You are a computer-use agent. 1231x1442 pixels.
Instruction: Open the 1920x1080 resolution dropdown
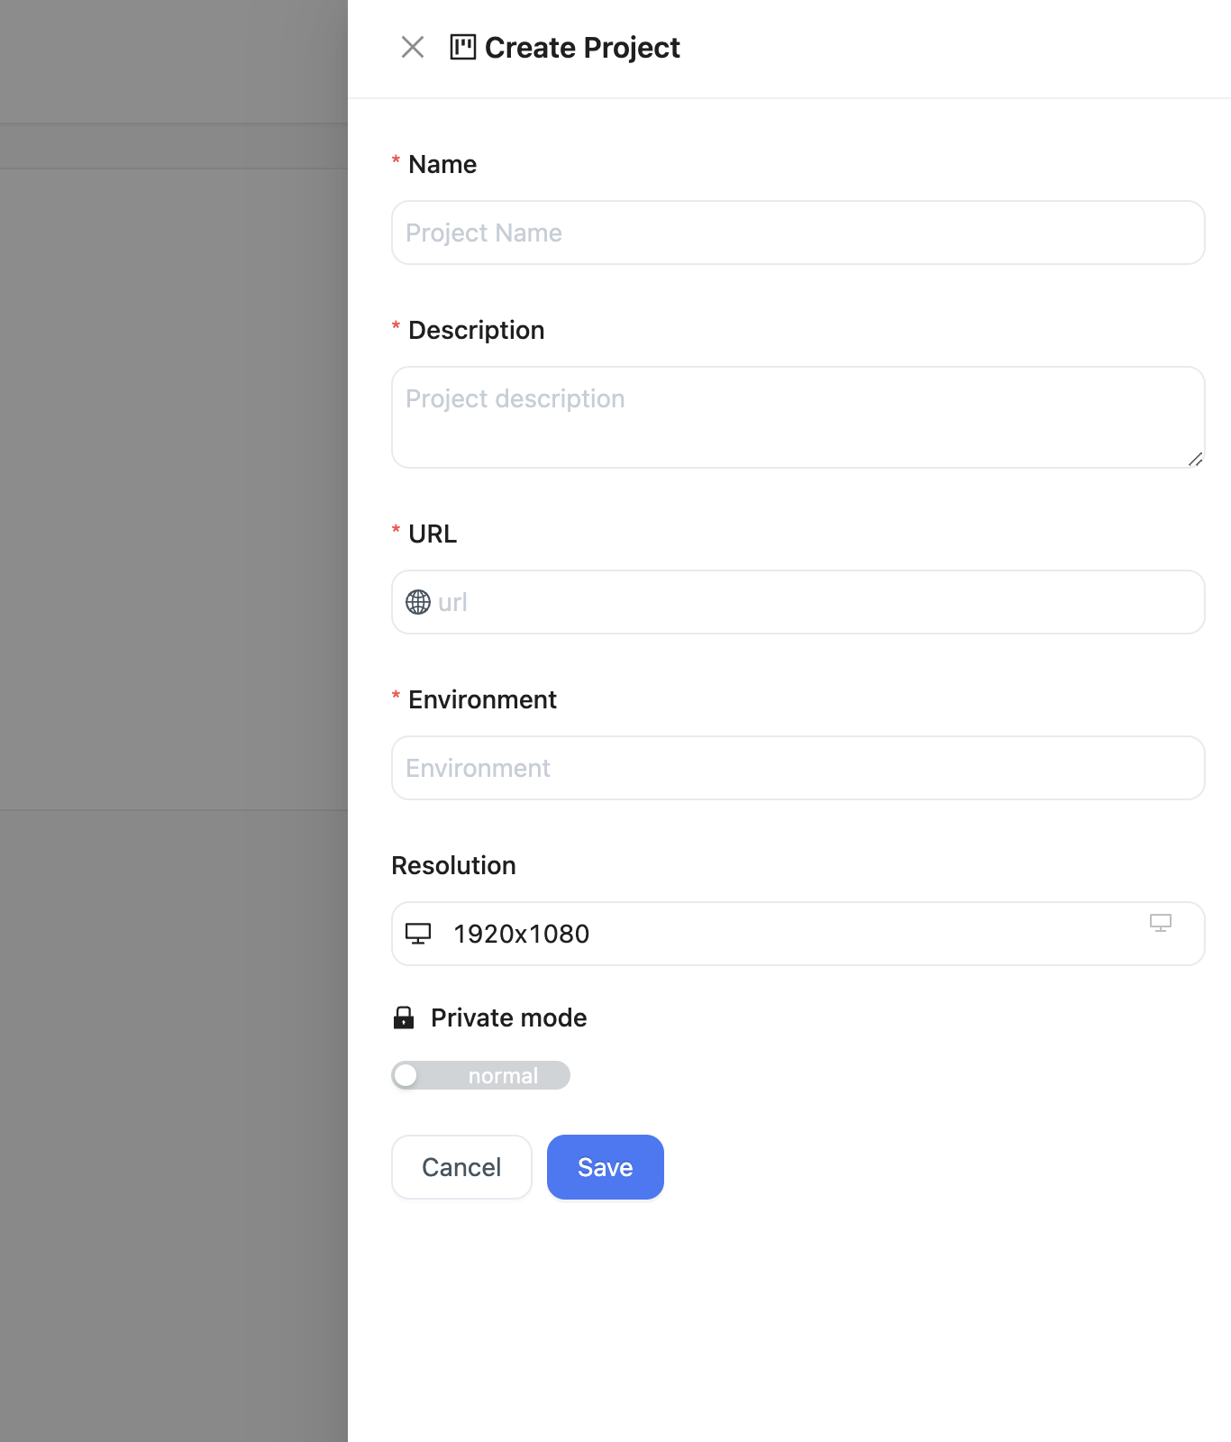coord(798,934)
